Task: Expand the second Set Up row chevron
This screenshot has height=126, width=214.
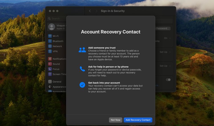Action: [x=170, y=66]
